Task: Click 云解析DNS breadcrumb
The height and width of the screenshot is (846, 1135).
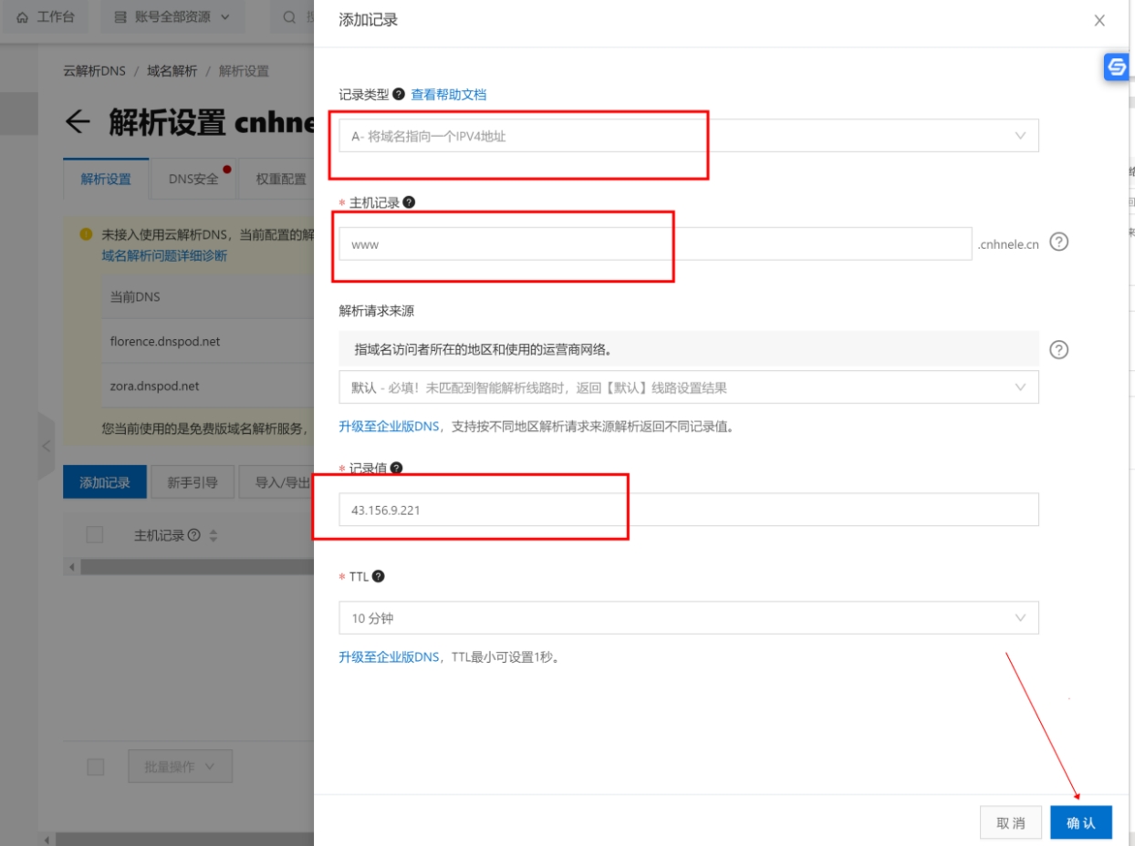Action: (94, 71)
